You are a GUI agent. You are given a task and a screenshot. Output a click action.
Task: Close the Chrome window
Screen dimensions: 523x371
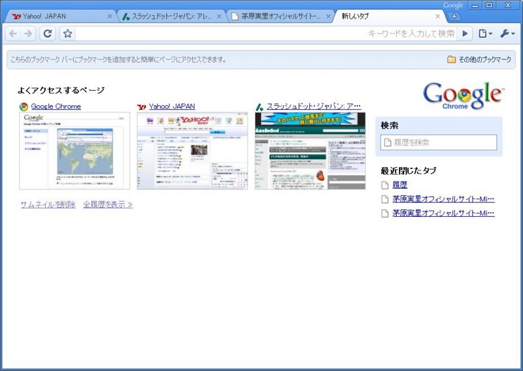[x=508, y=5]
